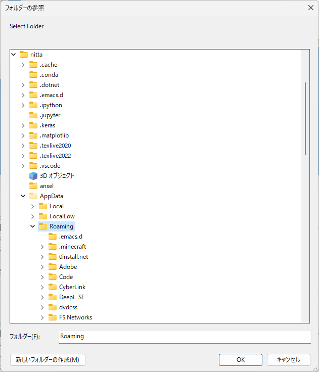Image resolution: width=319 pixels, height=372 pixels.
Task: Click 新しいフォルダーの作成(M) button
Action: (x=48, y=360)
